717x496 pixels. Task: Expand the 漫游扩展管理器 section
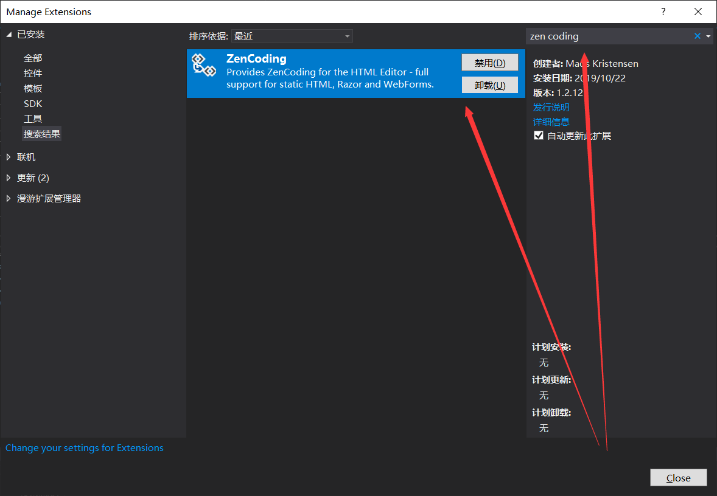point(9,198)
